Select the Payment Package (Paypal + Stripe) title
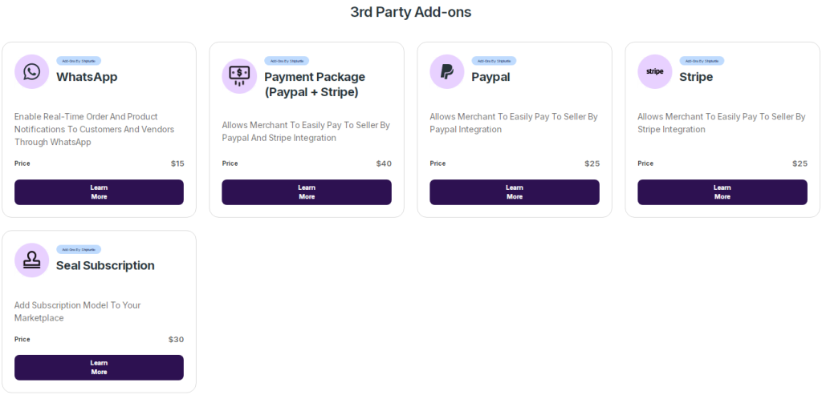The image size is (822, 399). click(314, 84)
